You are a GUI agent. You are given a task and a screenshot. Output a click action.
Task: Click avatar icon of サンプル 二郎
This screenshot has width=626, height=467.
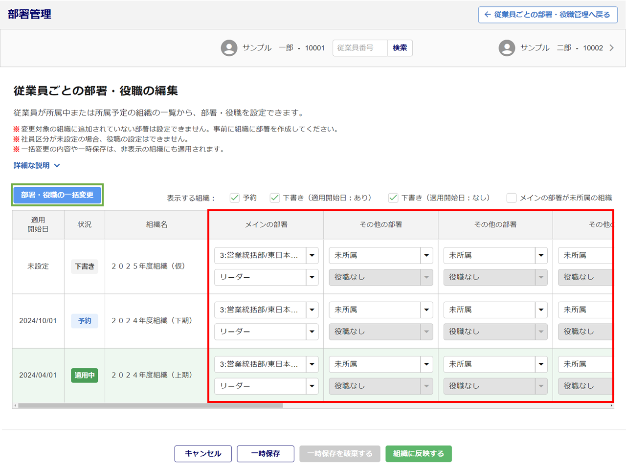(x=507, y=48)
